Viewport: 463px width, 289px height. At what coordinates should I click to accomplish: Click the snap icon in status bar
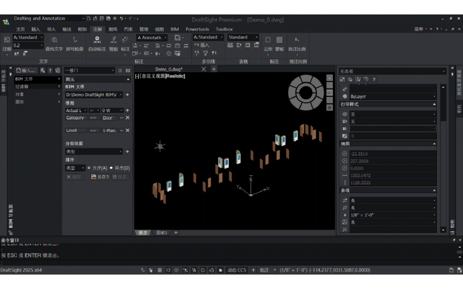(151, 270)
